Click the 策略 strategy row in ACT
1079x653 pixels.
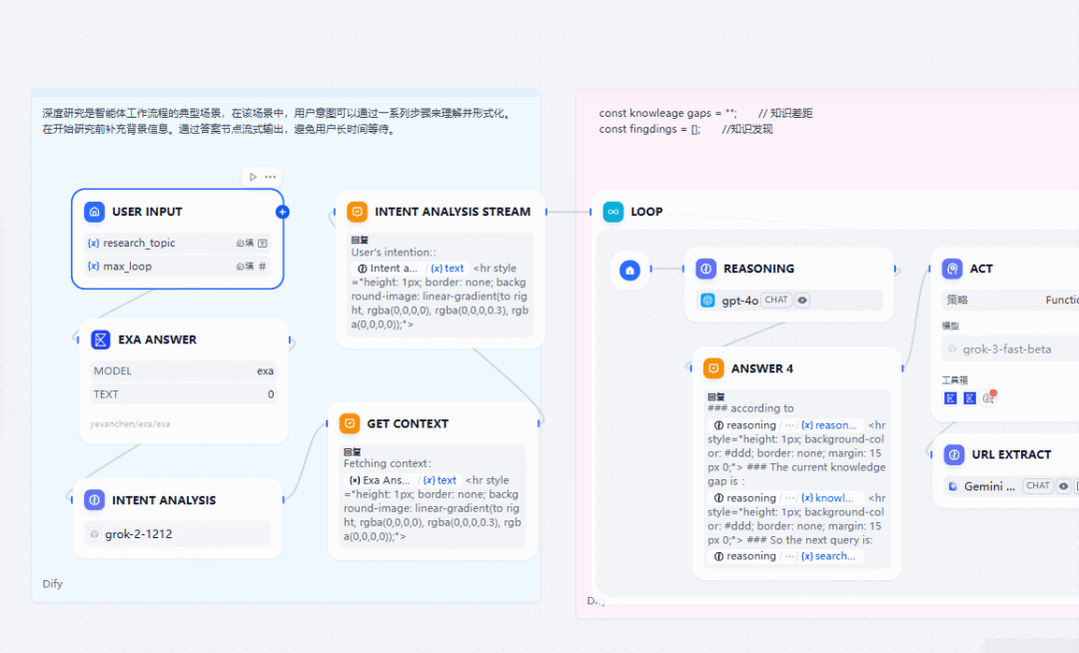click(1010, 301)
